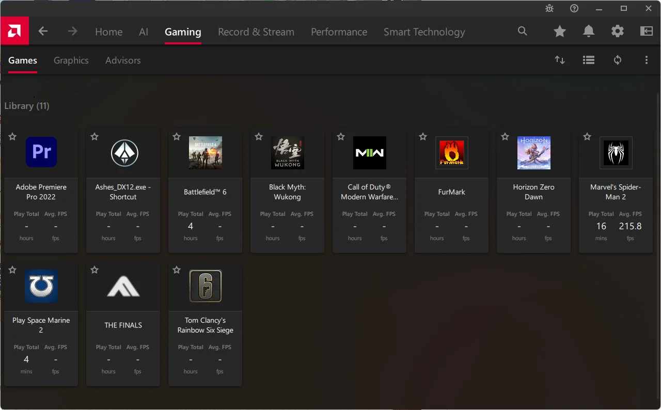Open the settings gear icon
This screenshot has height=410, width=661.
pos(618,31)
